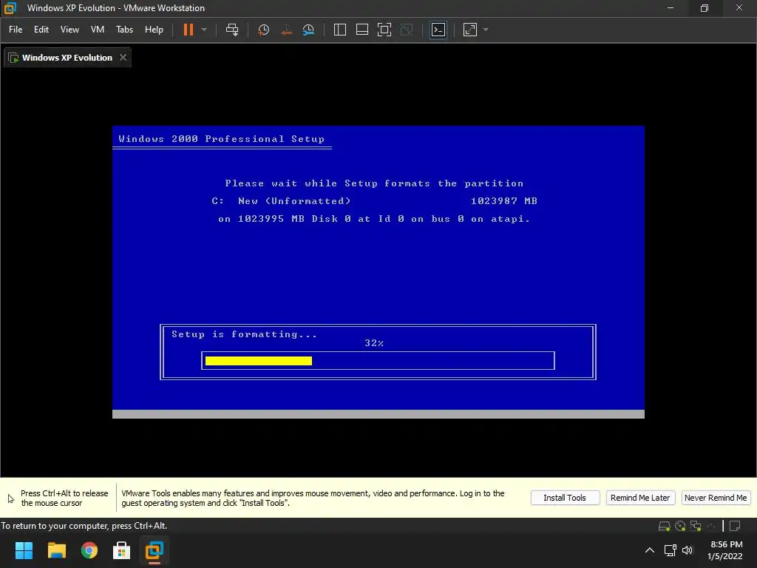Click the formatting progress bar

(378, 361)
